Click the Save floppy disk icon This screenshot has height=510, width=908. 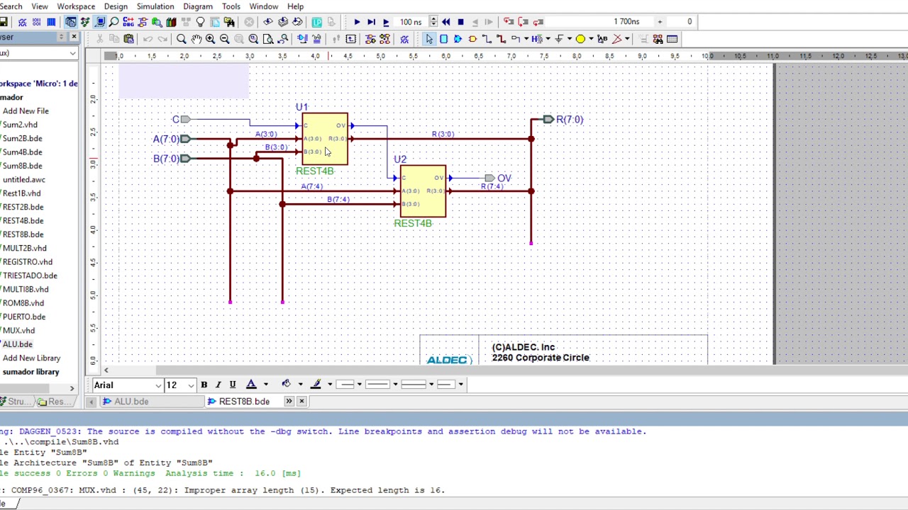[x=4, y=22]
